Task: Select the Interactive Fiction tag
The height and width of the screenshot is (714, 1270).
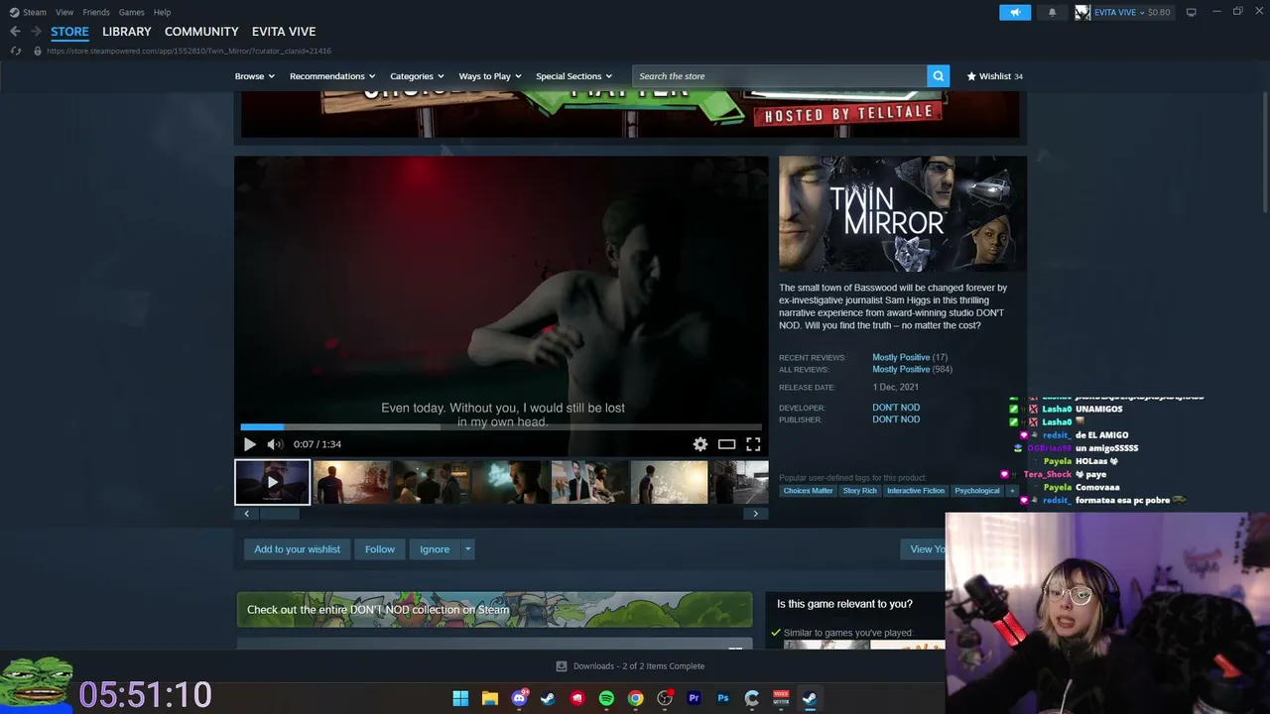Action: pyautogui.click(x=916, y=491)
